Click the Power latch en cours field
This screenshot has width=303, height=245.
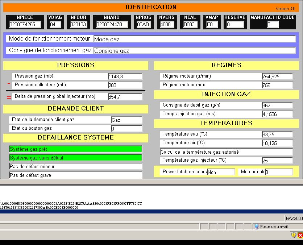pyautogui.click(x=221, y=172)
